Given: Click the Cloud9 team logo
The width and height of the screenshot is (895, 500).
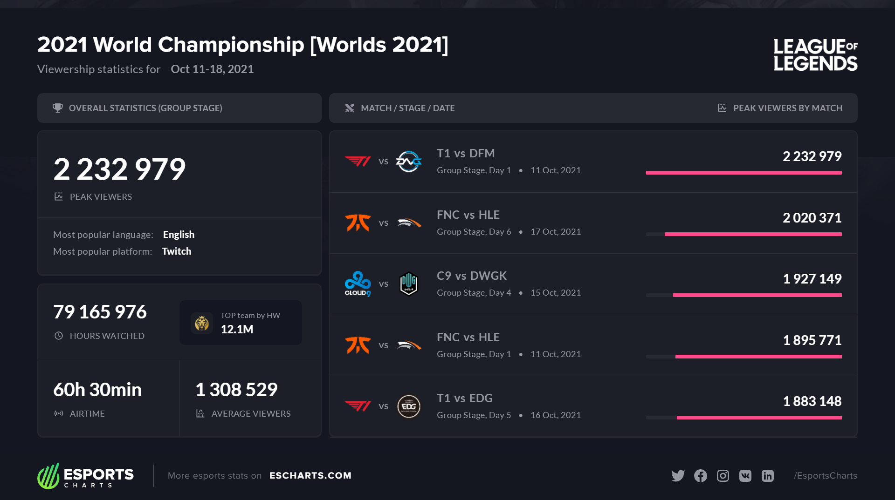Looking at the screenshot, I should click(x=358, y=284).
